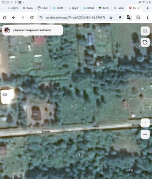Close the Yandex Maps tab

coord(139,8)
